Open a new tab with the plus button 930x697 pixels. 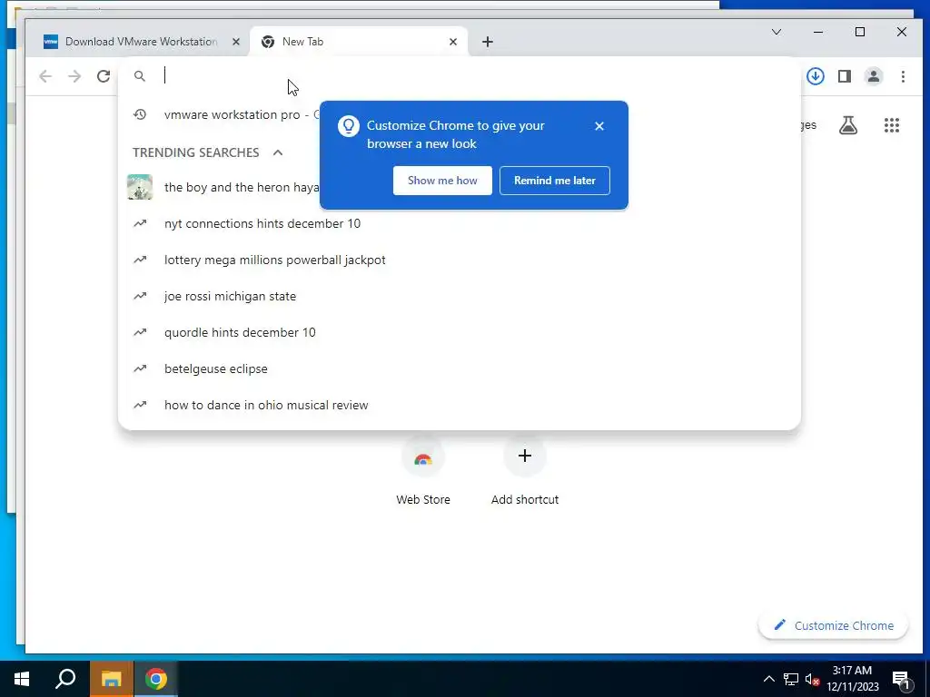pos(488,42)
